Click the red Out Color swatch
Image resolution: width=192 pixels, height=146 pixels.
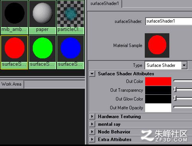click(x=158, y=81)
